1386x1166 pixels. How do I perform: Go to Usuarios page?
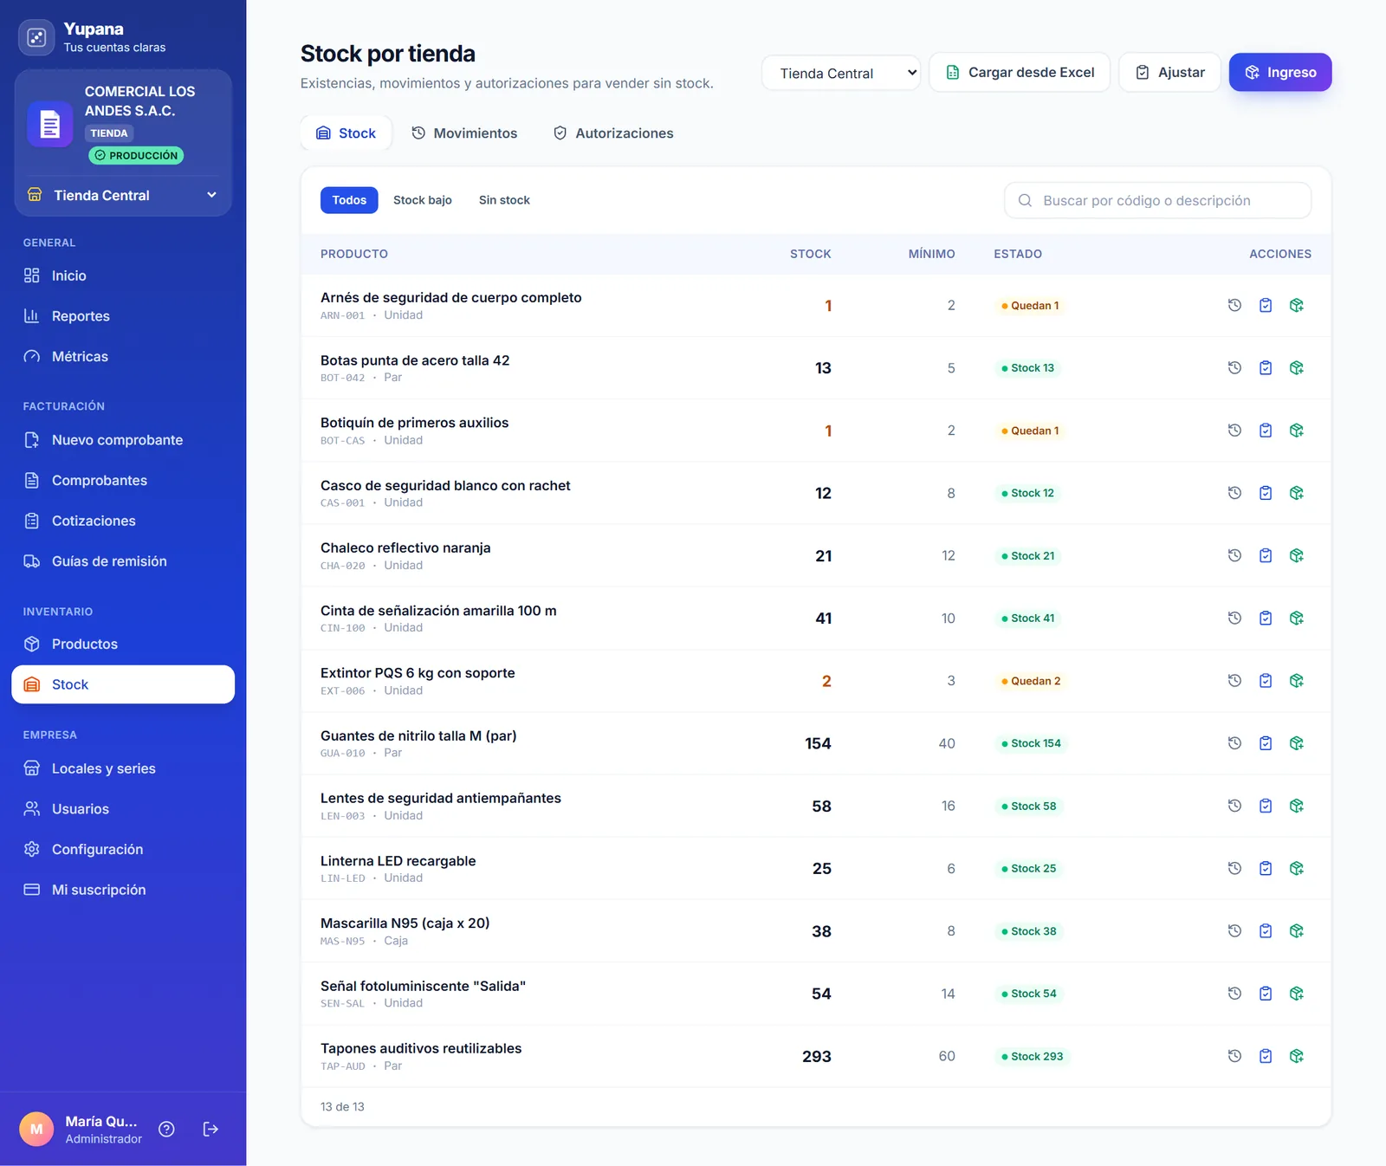tap(123, 809)
